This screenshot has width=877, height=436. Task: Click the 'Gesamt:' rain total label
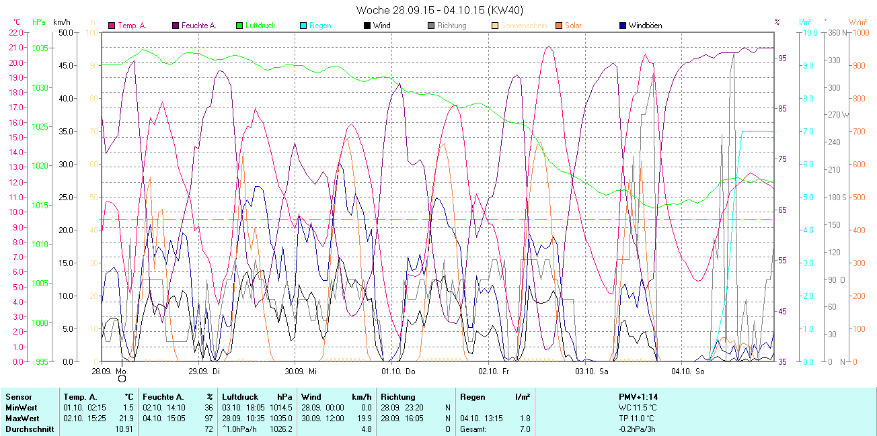[473, 429]
